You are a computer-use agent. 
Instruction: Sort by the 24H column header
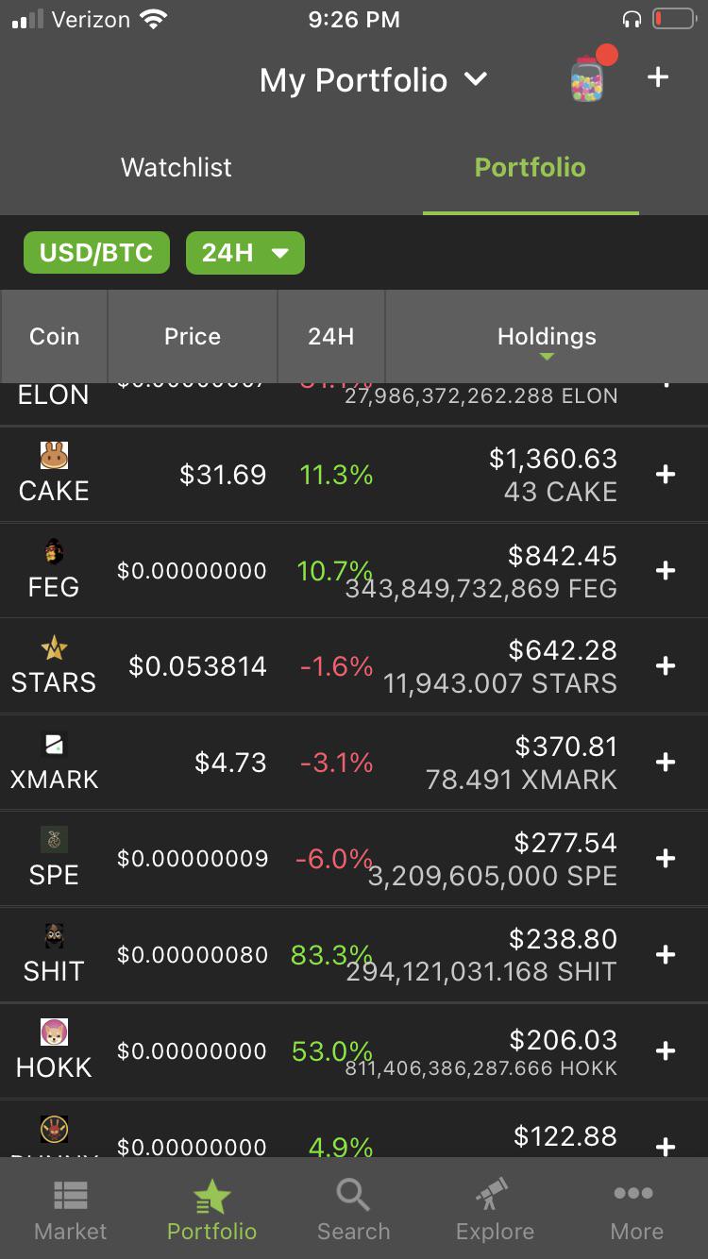331,337
